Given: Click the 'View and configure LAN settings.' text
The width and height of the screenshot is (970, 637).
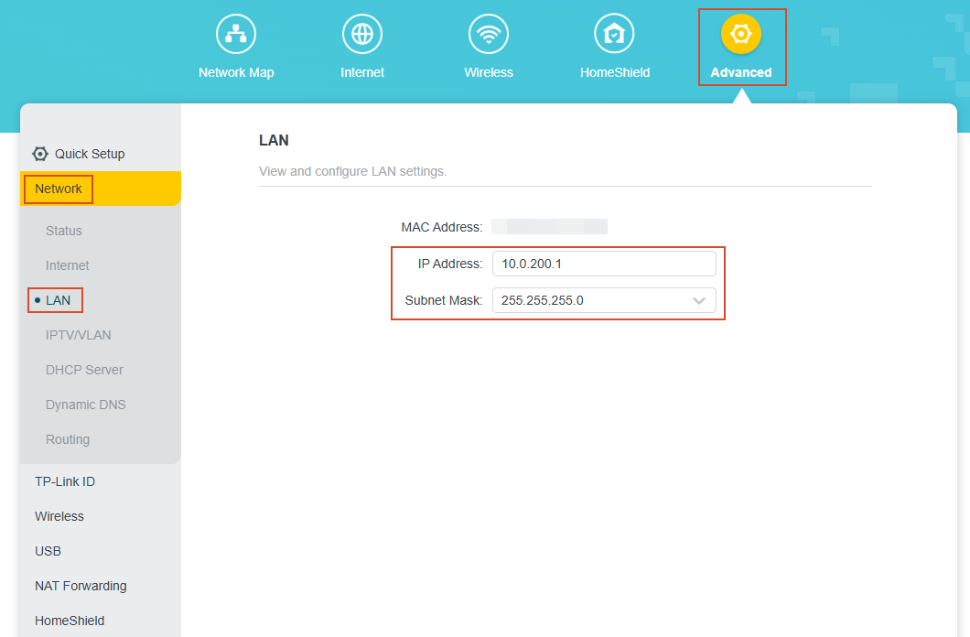Looking at the screenshot, I should (x=352, y=171).
